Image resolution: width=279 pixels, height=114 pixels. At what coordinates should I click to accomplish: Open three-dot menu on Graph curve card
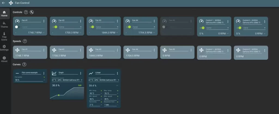click(81, 73)
